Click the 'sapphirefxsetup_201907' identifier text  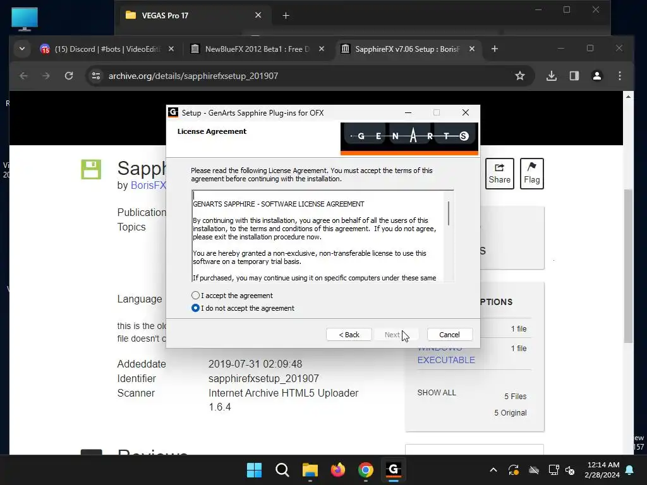[x=263, y=379]
